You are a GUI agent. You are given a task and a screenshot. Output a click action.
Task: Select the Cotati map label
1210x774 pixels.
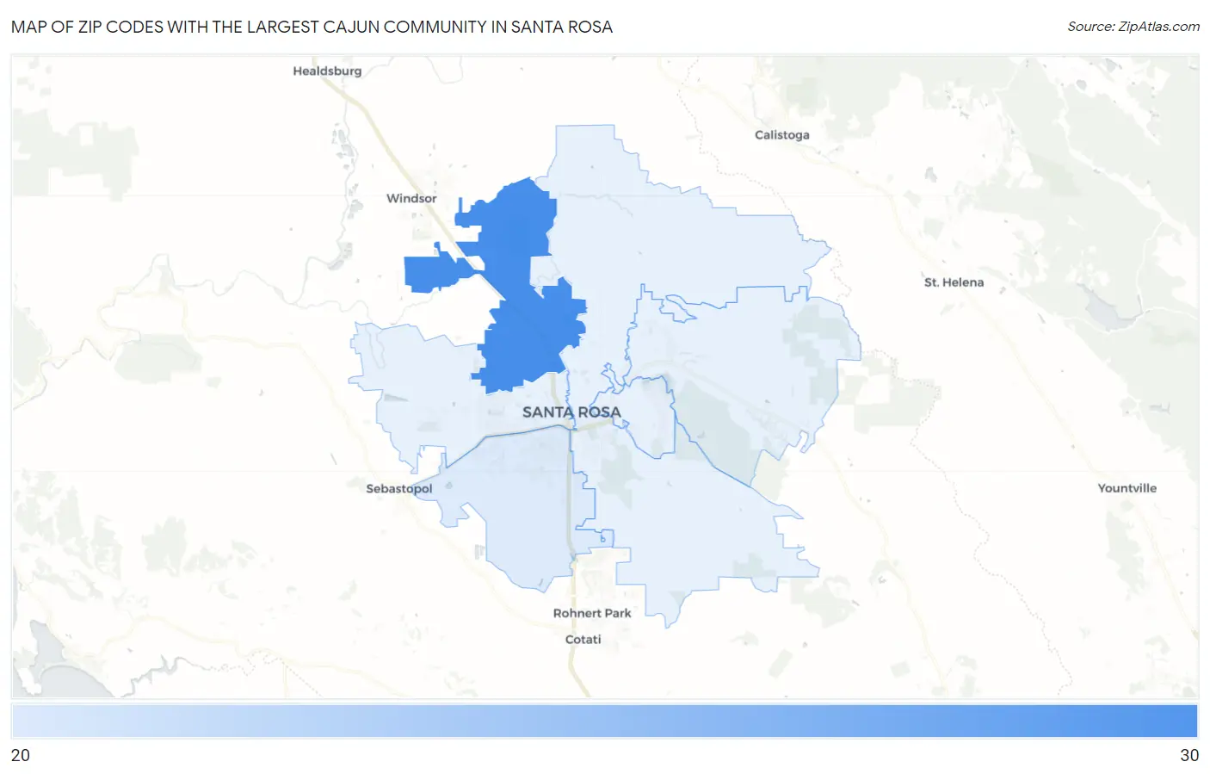583,639
